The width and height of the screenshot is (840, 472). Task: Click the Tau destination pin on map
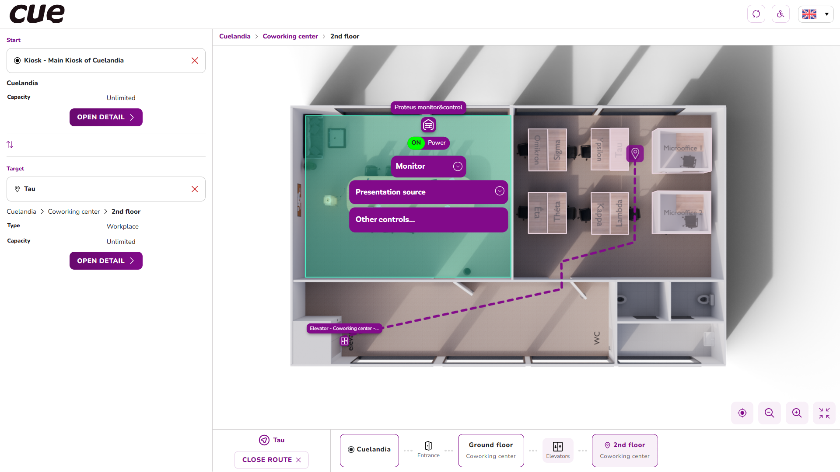pyautogui.click(x=635, y=153)
